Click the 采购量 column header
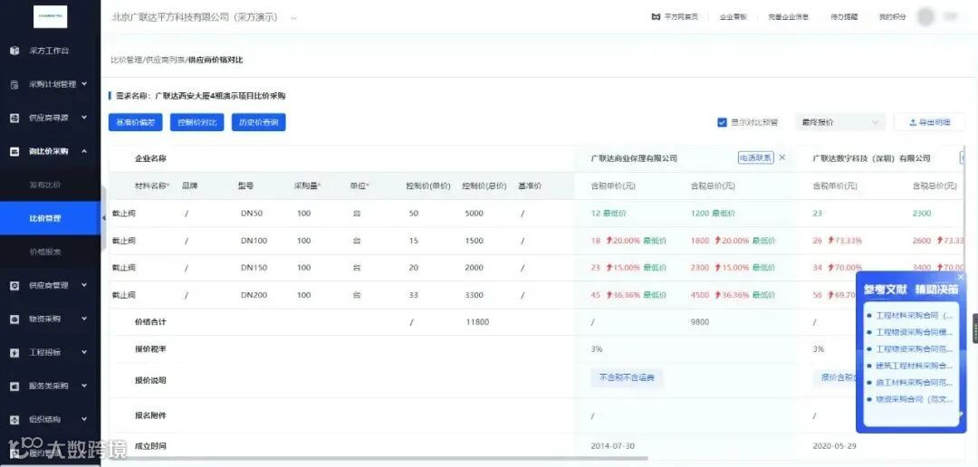978x467 pixels. tap(307, 186)
